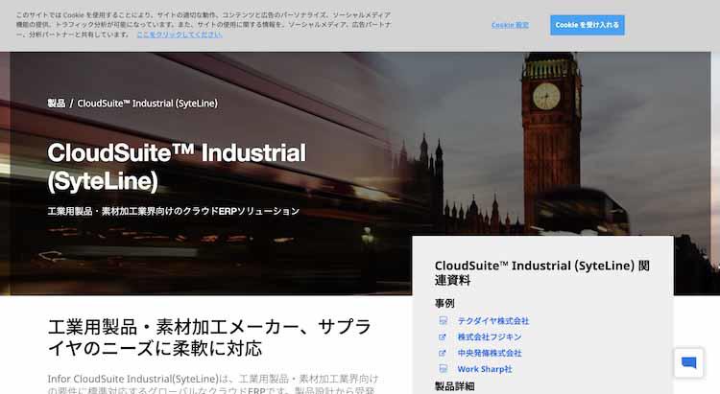720x394 pixels.
Task: Open the 株式会社フジキン link
Action: [490, 336]
